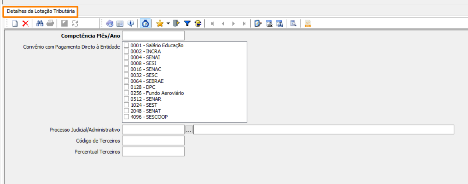
Task: Check 0002 - INCRA option
Action: (126, 51)
